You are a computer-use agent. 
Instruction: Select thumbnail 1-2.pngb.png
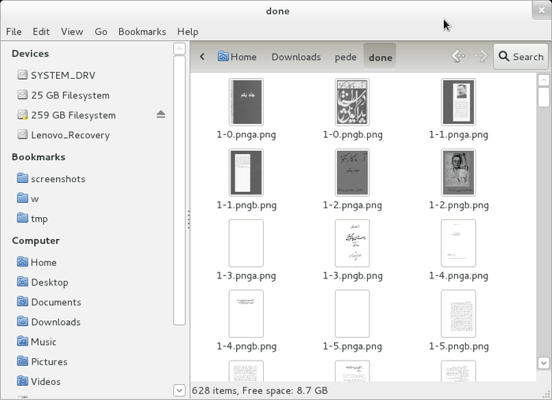(x=458, y=172)
